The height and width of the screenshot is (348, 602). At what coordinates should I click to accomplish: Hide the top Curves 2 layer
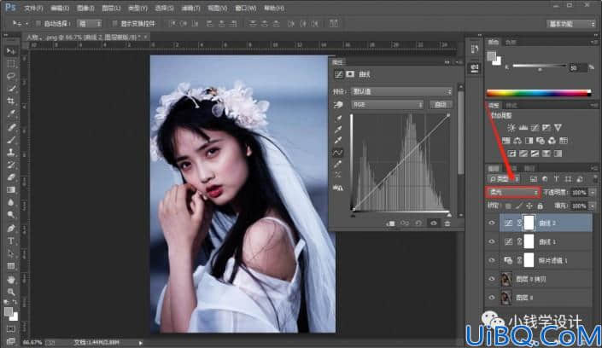coord(492,223)
